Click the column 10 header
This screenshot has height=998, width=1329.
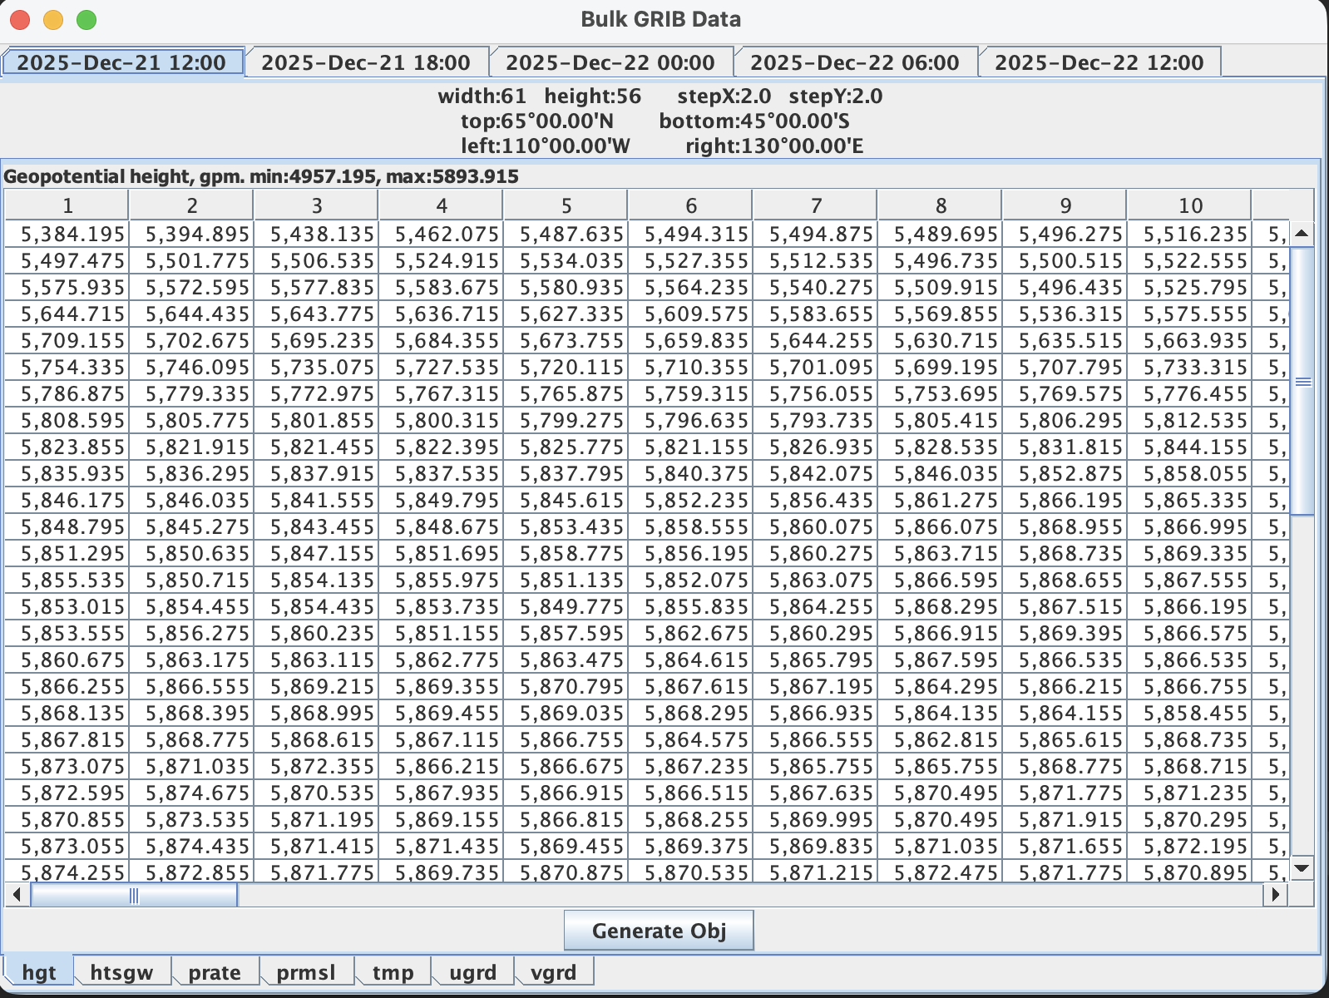coord(1189,205)
